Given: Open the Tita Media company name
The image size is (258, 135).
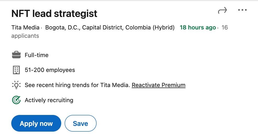Looking at the screenshot, I should pos(25,27).
